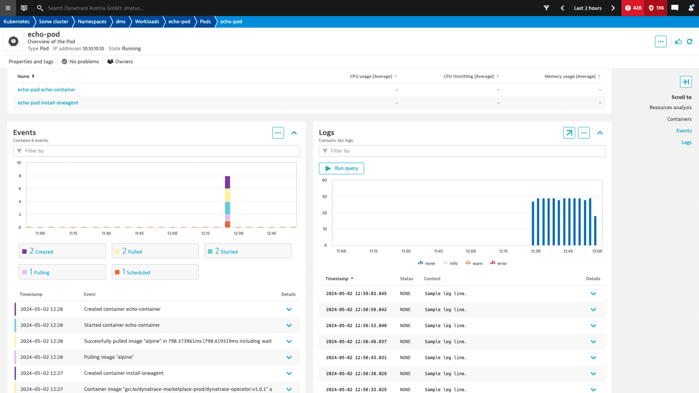Toggle the "1 Scheduled" events legend filter
This screenshot has height=393, width=699.
pyautogui.click(x=155, y=272)
